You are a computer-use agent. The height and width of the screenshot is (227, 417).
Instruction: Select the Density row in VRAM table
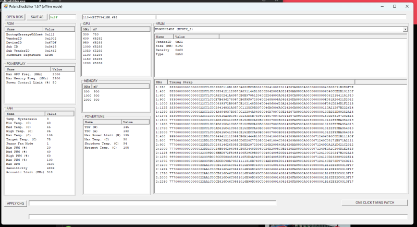click(x=281, y=50)
